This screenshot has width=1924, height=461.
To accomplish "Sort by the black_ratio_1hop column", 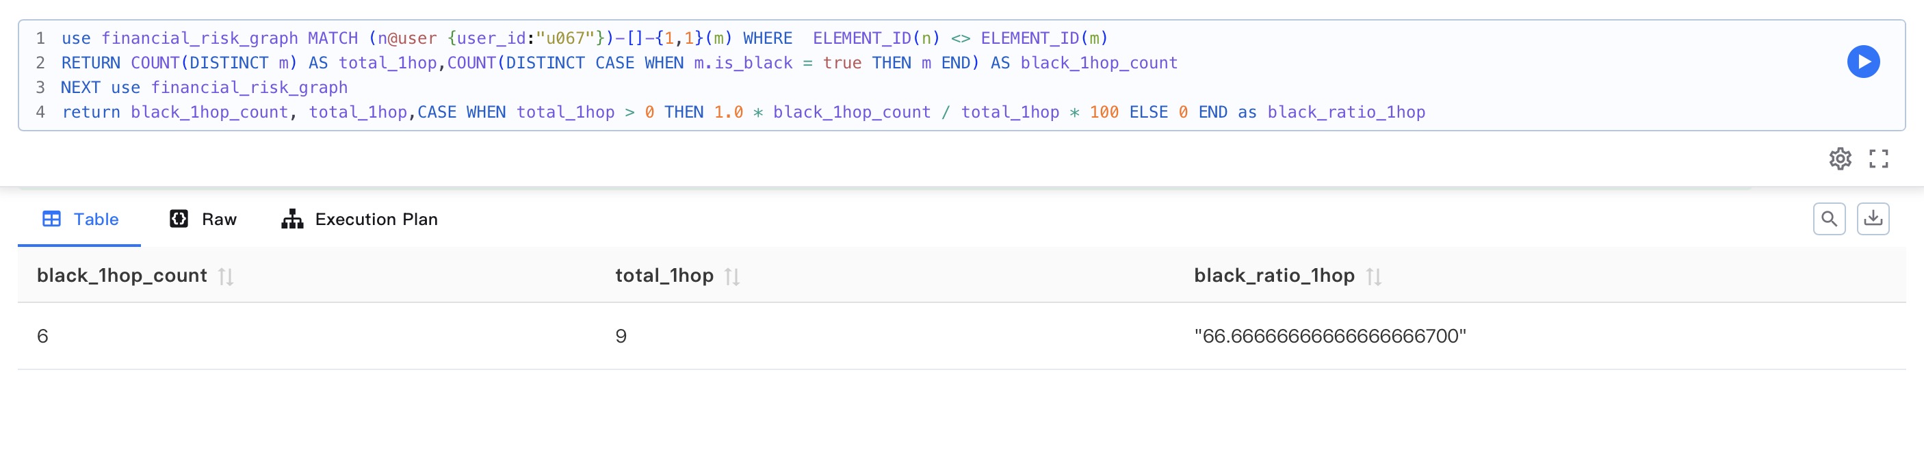I will tap(1373, 276).
